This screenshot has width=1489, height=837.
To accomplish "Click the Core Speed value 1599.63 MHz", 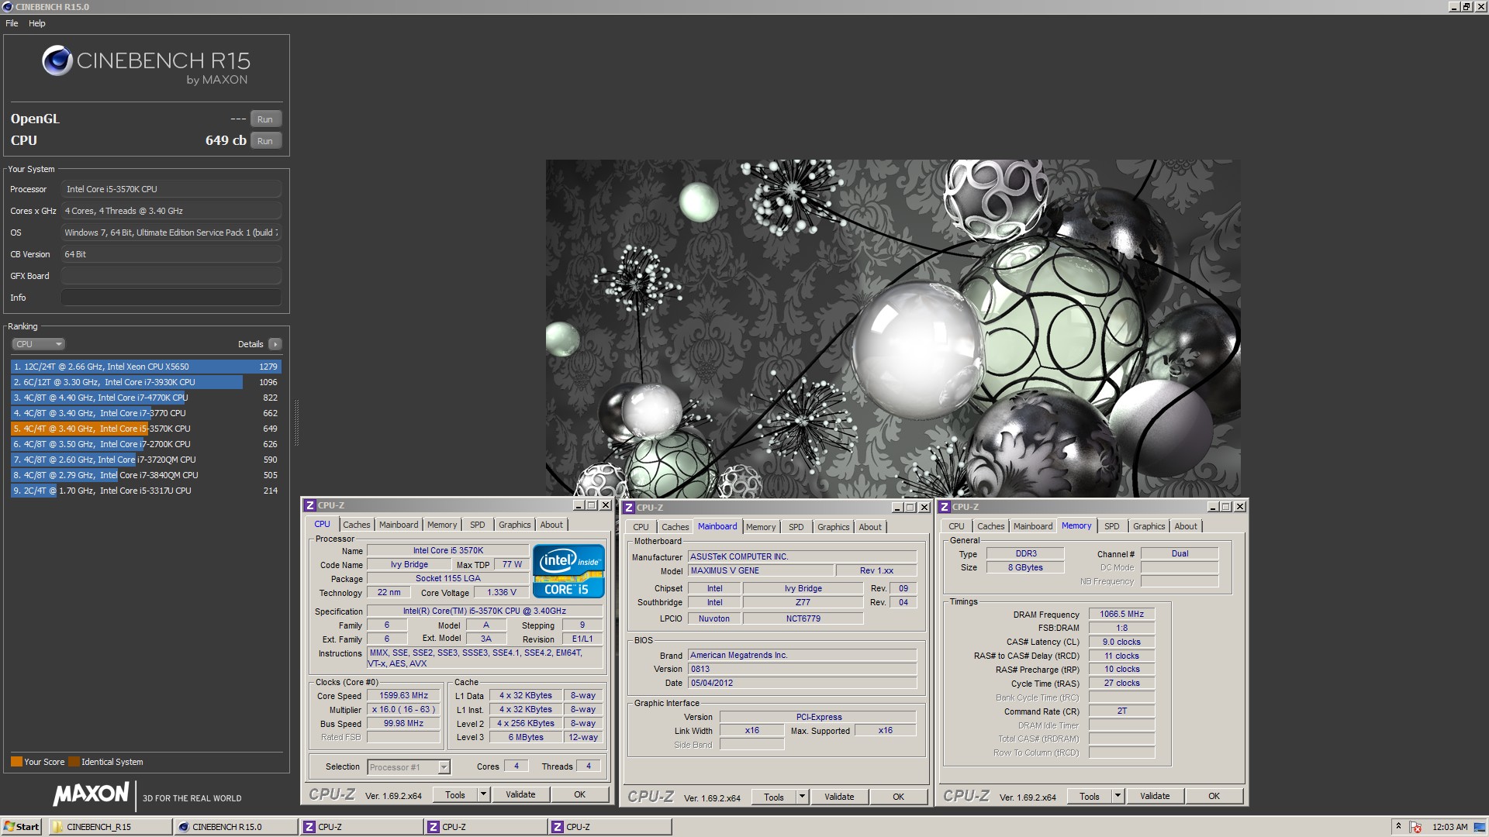I will pyautogui.click(x=404, y=696).
